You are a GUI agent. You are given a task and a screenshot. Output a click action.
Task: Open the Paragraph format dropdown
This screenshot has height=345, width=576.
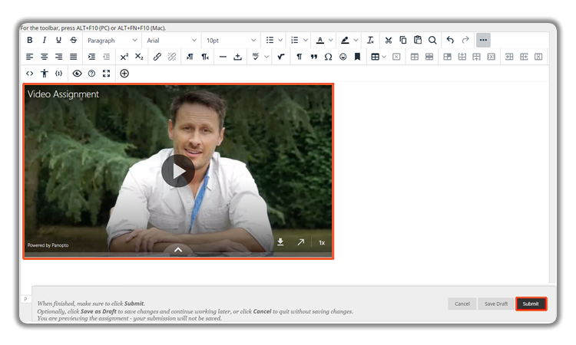pyautogui.click(x=112, y=41)
